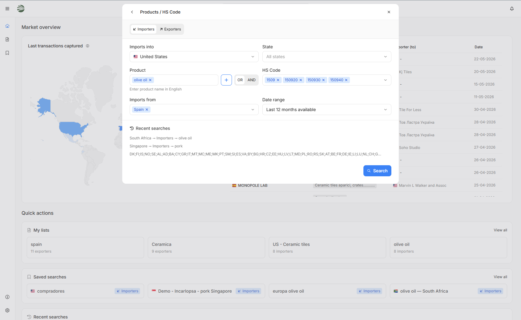Screen dimensions: 521x320
Task: Switch to Importers tab
Action: click(x=144, y=29)
